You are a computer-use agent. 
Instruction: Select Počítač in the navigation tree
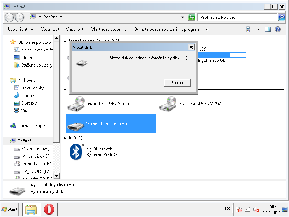(x=21, y=141)
